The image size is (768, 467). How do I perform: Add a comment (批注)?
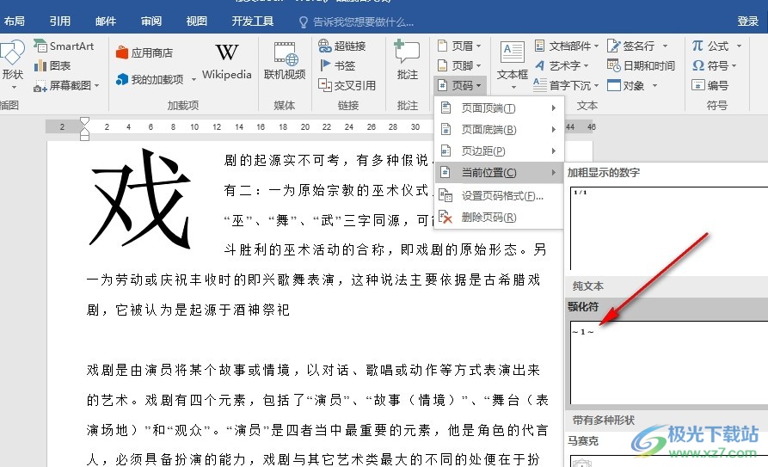tap(408, 60)
